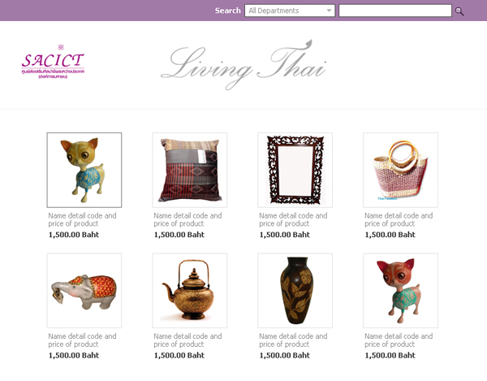Click the price under the vase
This screenshot has height=381, width=487.
click(285, 356)
